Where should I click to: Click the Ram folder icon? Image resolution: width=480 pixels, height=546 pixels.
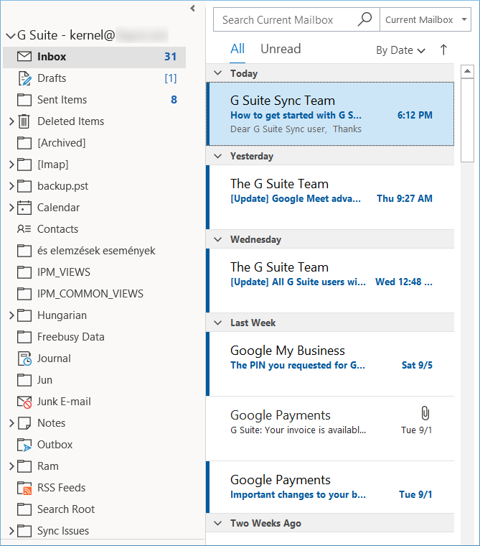point(24,466)
